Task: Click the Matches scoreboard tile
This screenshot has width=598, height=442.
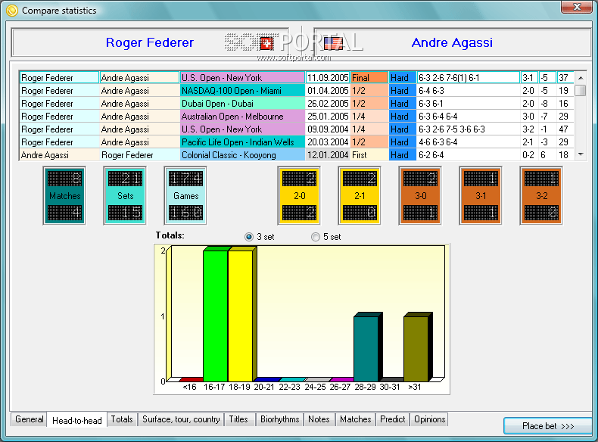Action: pos(64,195)
